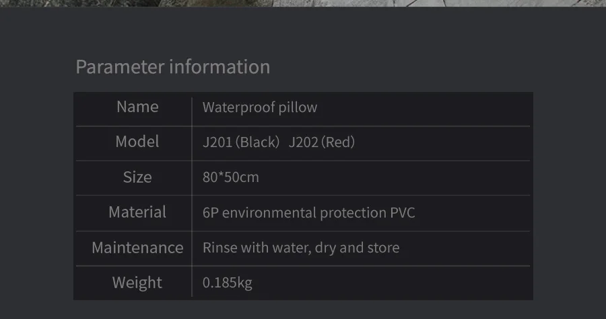Image resolution: width=606 pixels, height=319 pixels.
Task: Select the Maintenance row label
Action: (x=137, y=248)
